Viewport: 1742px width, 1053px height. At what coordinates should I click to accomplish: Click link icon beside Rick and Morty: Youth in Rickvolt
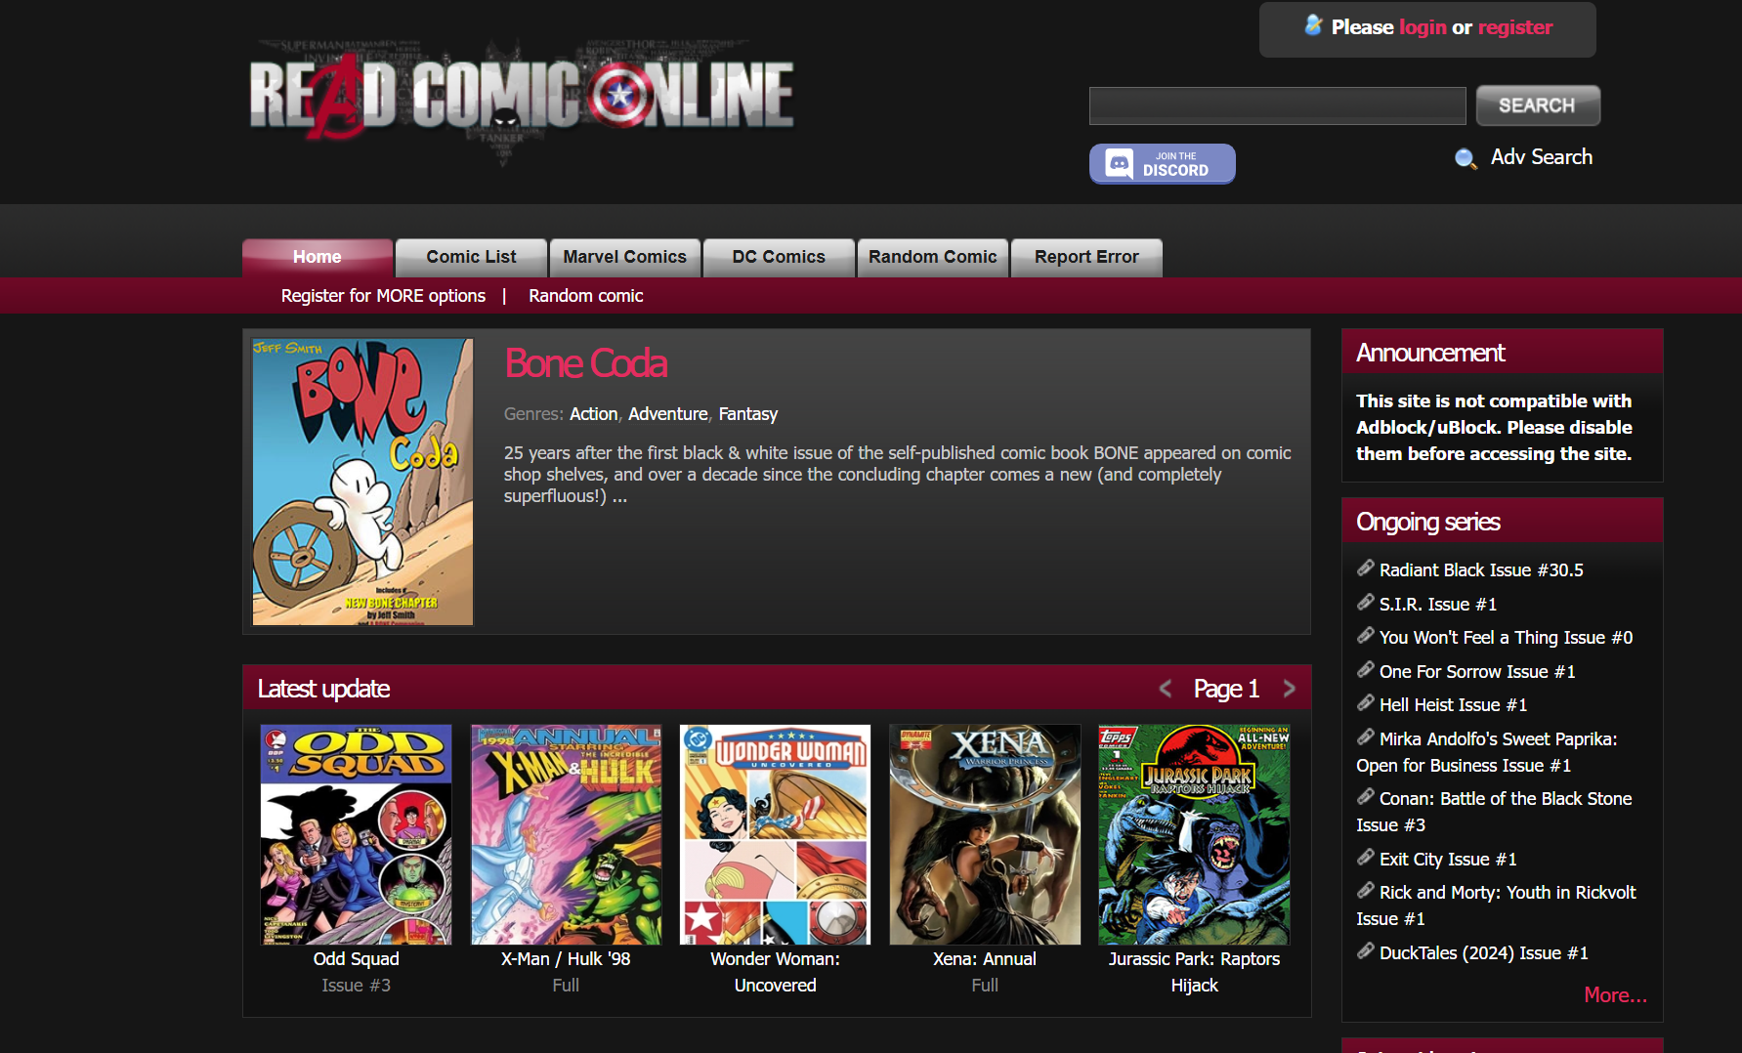point(1366,890)
